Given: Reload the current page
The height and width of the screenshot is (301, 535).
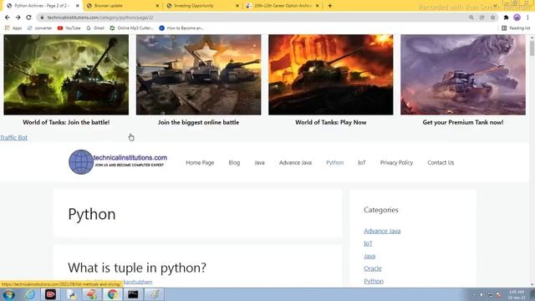Looking at the screenshot, I should coord(28,18).
